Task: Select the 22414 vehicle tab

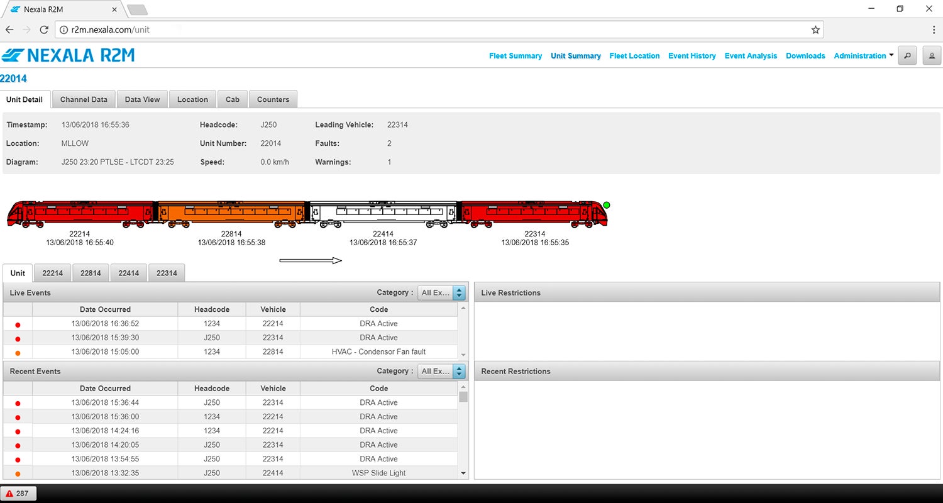Action: click(x=129, y=273)
